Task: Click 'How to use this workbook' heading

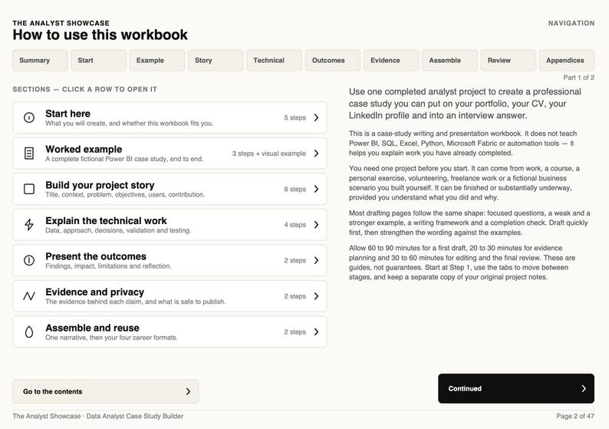Action: pyautogui.click(x=100, y=35)
